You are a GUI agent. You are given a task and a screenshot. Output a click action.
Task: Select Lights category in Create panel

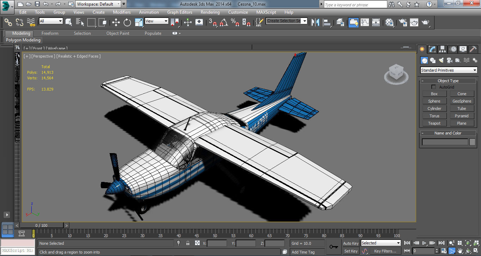[x=441, y=60]
